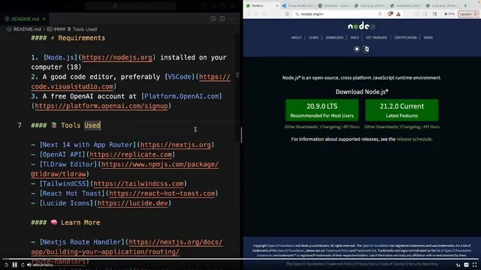The image size is (481, 270).
Task: Click the VPN button in browser toolbar
Action: [x=450, y=14]
